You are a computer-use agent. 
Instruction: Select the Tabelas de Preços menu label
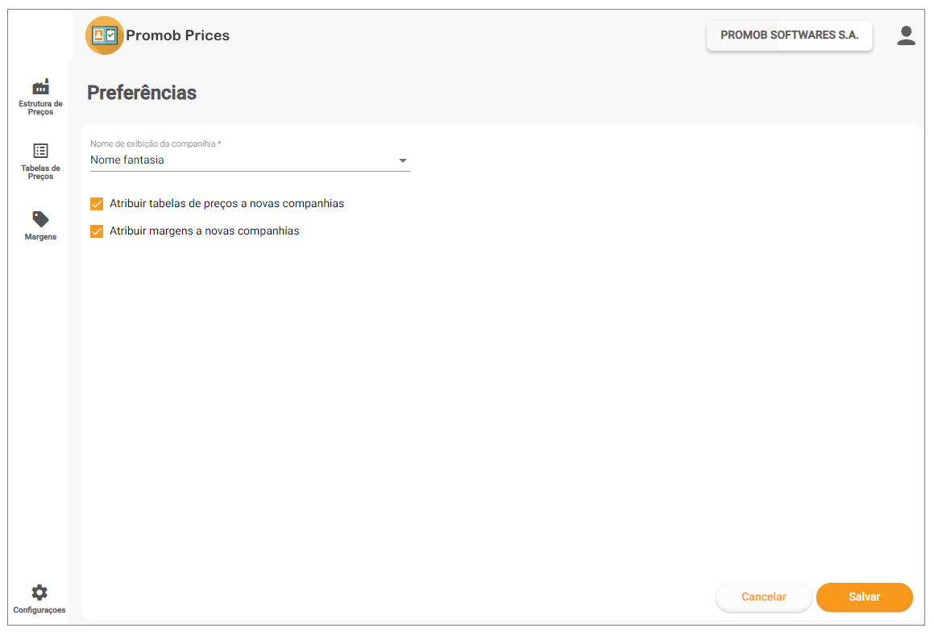click(40, 173)
